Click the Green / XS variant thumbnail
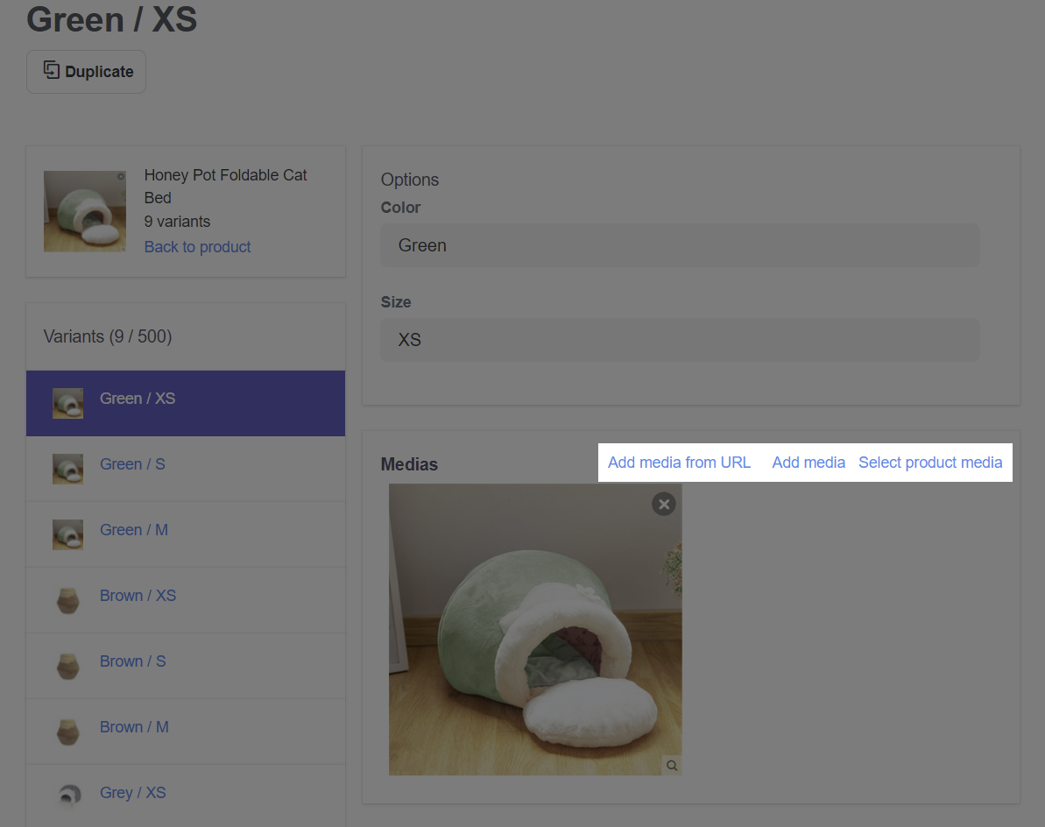The image size is (1045, 827). click(x=68, y=403)
